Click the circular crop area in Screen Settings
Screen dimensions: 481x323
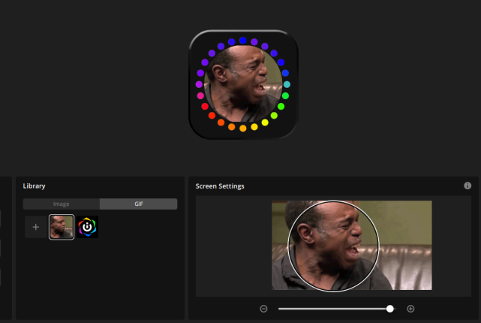point(333,246)
